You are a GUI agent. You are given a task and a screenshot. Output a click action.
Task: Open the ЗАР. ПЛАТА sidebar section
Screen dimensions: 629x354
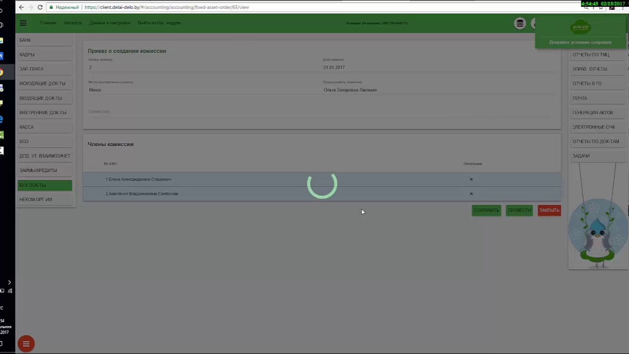pos(45,69)
